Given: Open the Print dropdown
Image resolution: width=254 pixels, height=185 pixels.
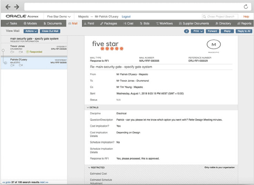Looking at the screenshot, I should click(197, 31).
